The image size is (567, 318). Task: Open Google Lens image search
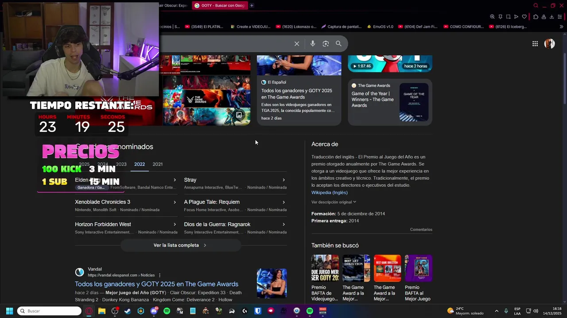[326, 43]
